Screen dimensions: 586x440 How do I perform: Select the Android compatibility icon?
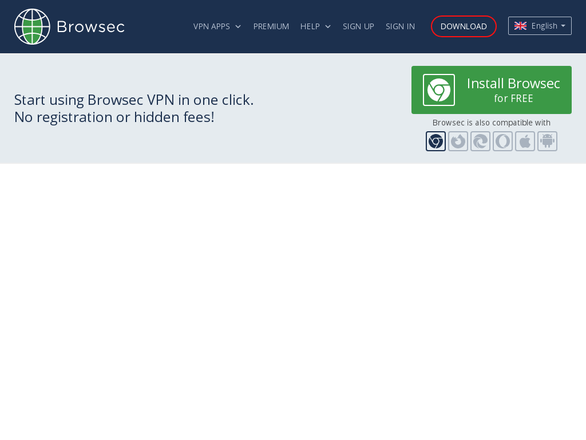pyautogui.click(x=548, y=141)
